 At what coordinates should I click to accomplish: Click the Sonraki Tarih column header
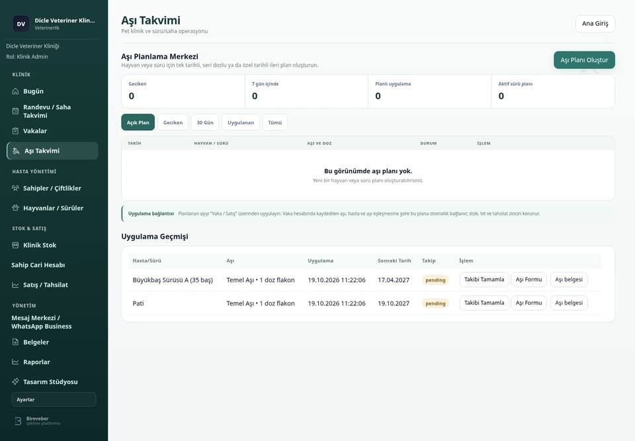(394, 261)
